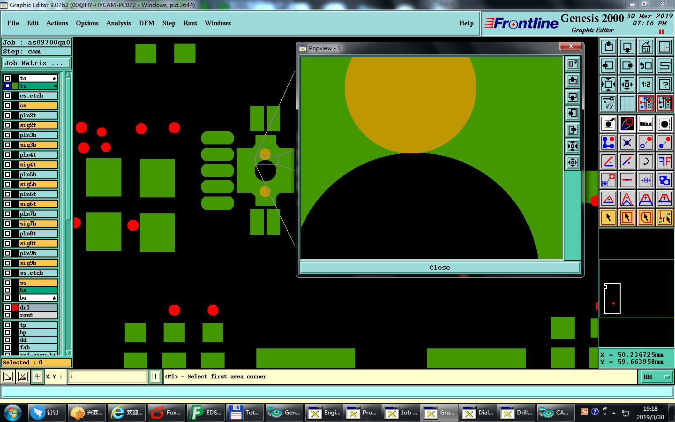The width and height of the screenshot is (675, 422).
Task: Click Close button in Popview window
Action: click(x=440, y=268)
